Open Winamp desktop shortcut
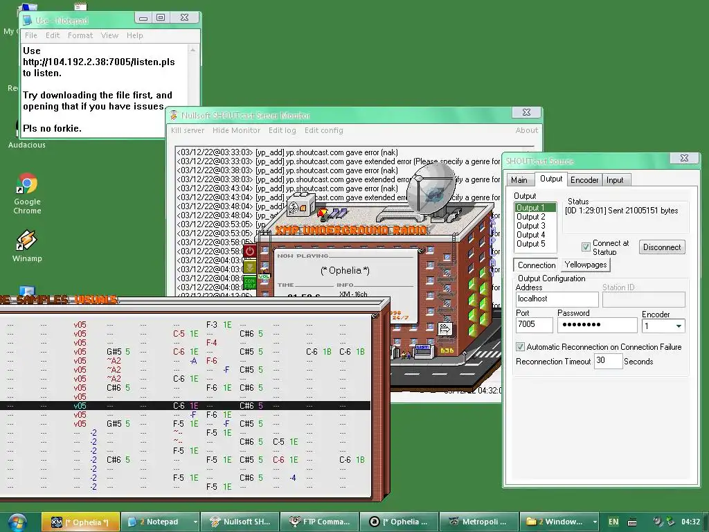The image size is (709, 532). click(27, 246)
